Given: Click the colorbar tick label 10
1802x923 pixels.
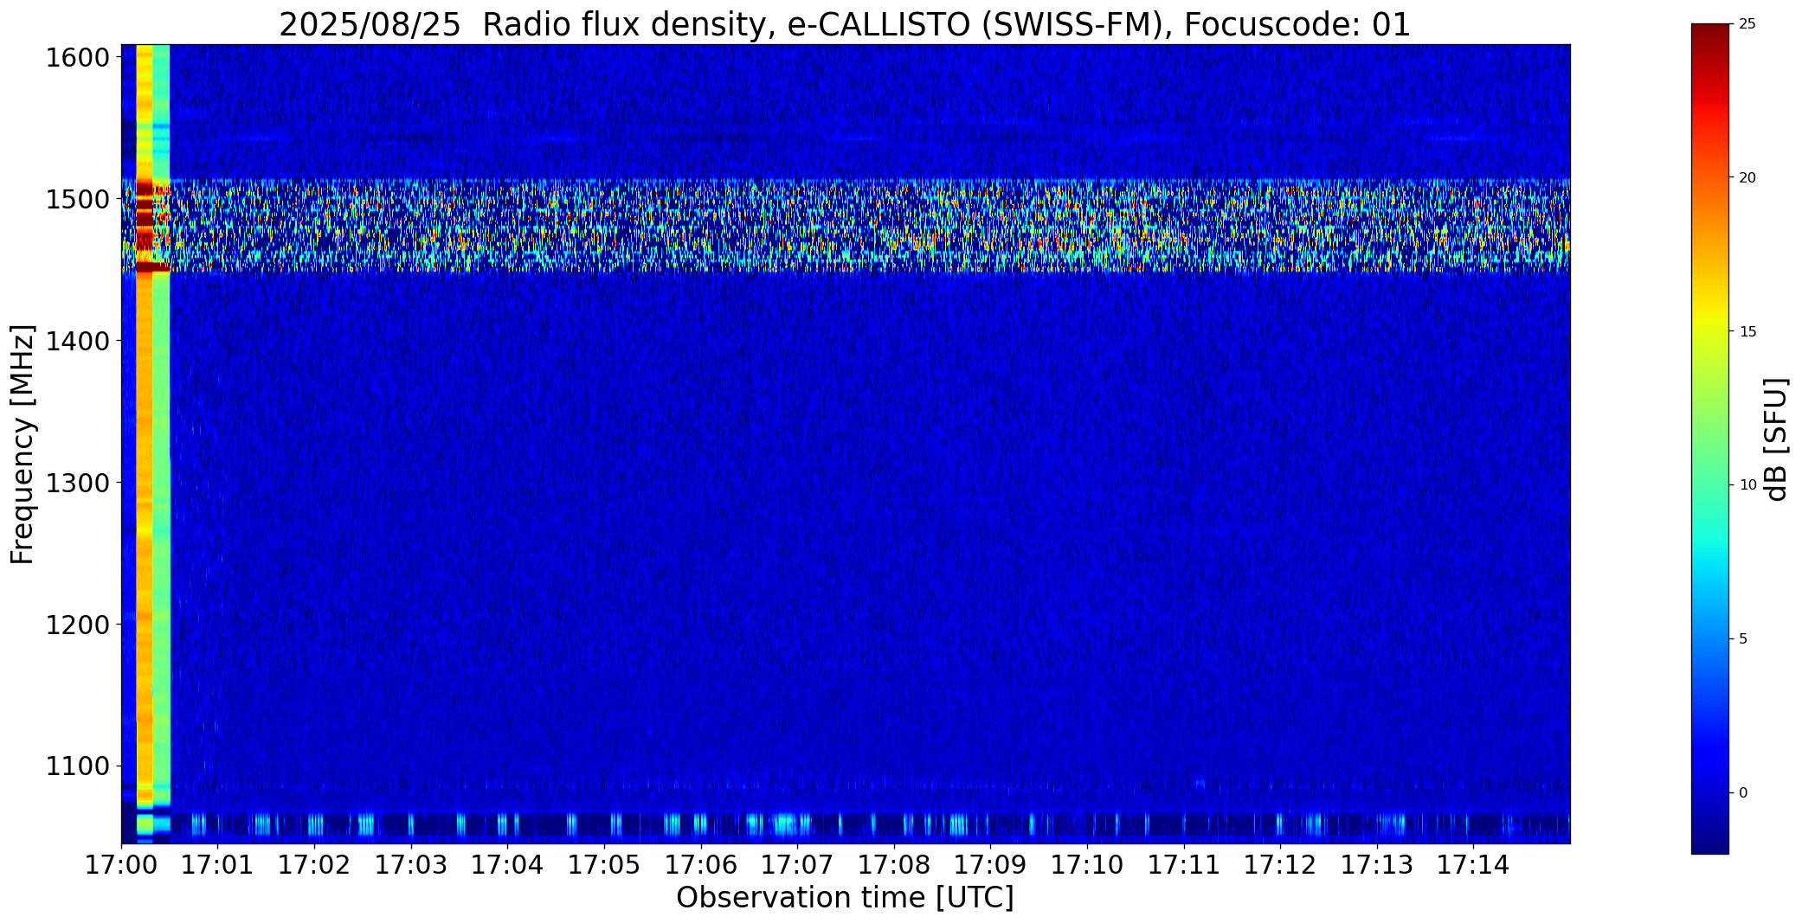Looking at the screenshot, I should coord(1747,485).
